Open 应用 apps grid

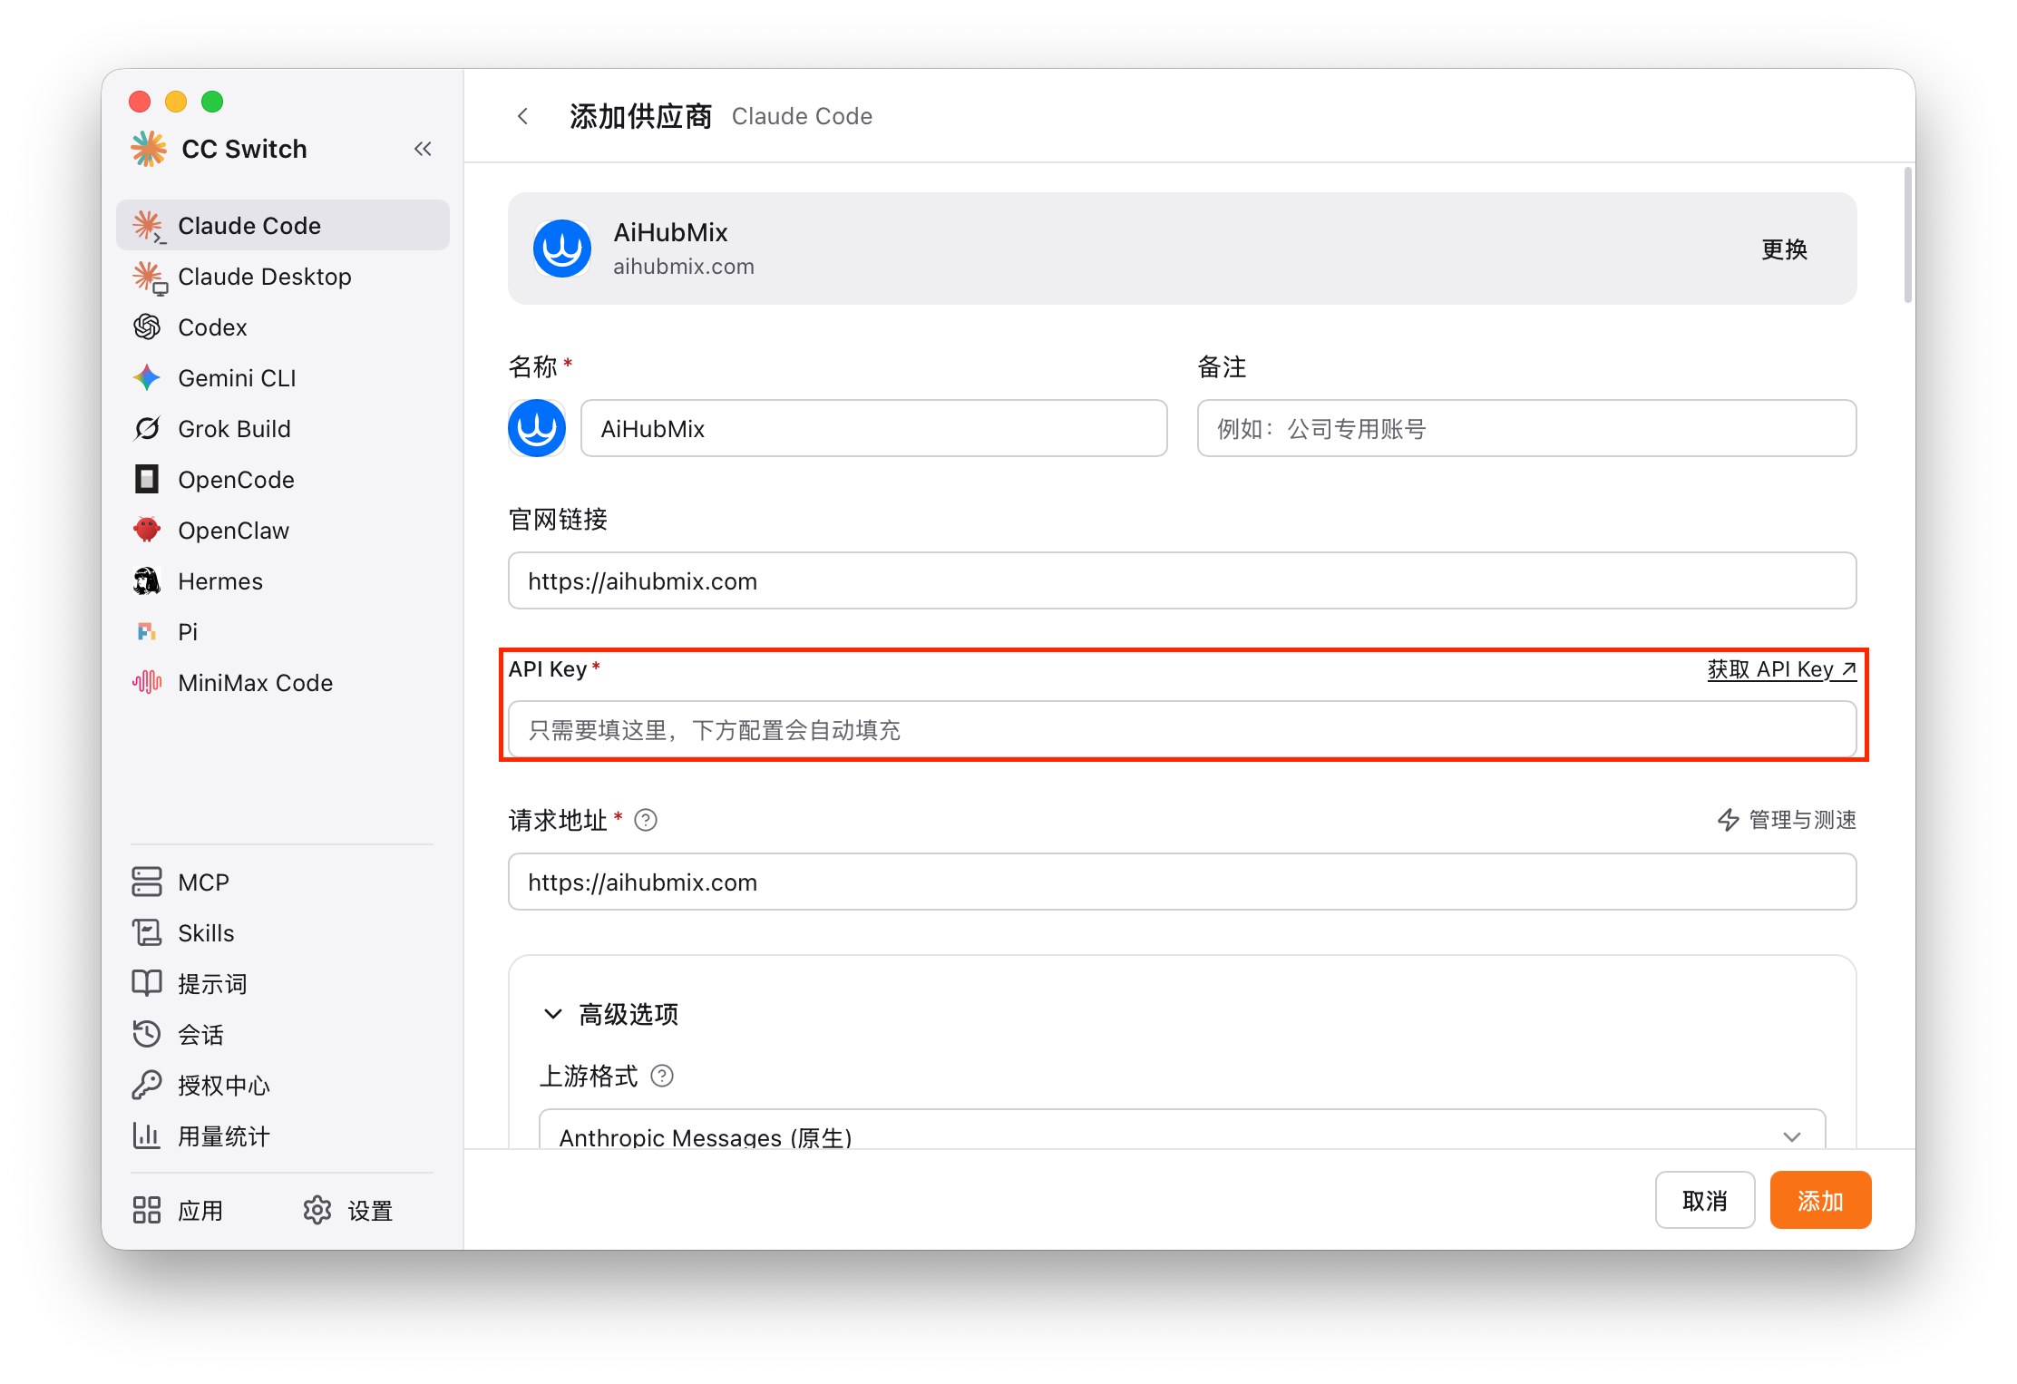click(178, 1211)
